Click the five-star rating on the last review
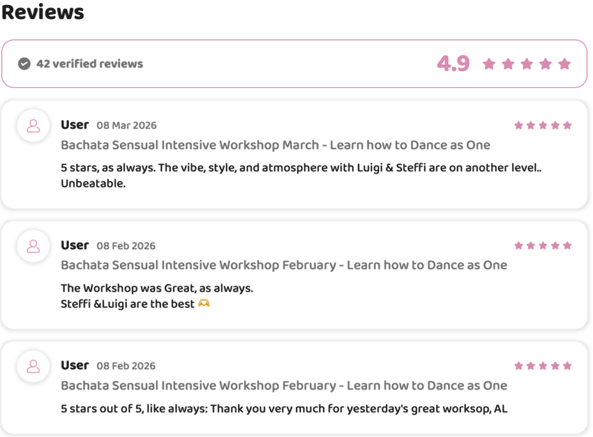This screenshot has width=593, height=437. [543, 366]
